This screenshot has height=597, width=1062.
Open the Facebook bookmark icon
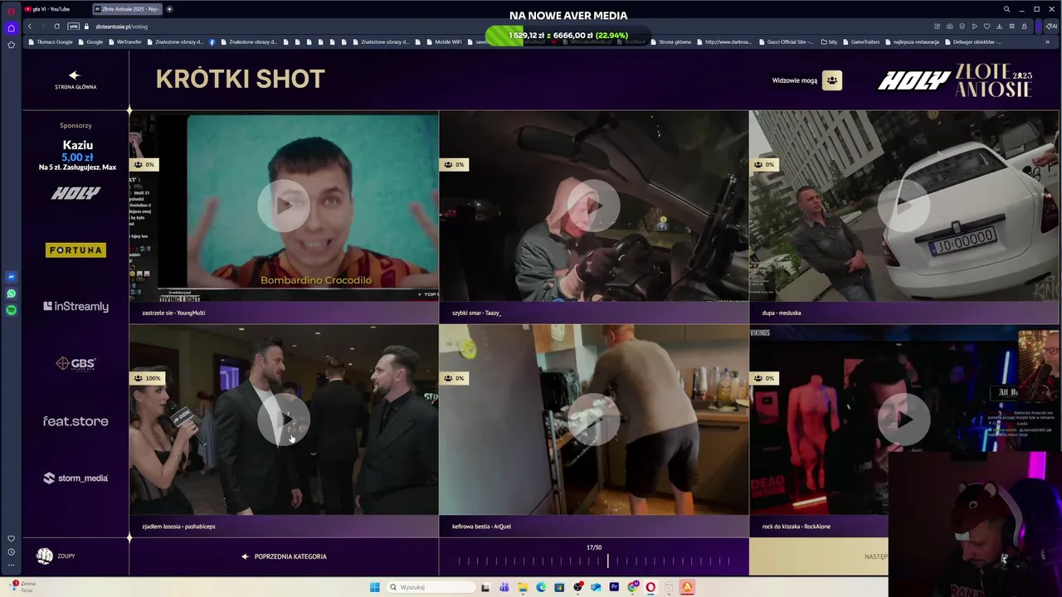click(212, 41)
